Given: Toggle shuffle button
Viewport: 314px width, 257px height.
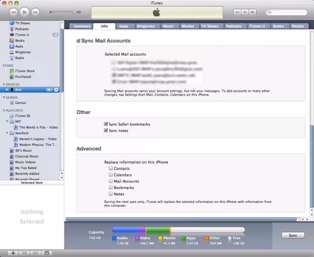Looking at the screenshot, I should coord(24,253).
